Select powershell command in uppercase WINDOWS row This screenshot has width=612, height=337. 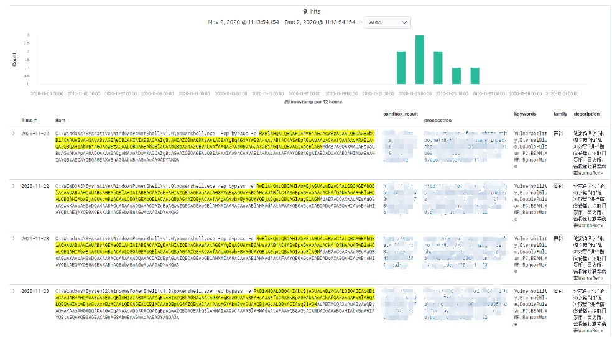point(215,200)
